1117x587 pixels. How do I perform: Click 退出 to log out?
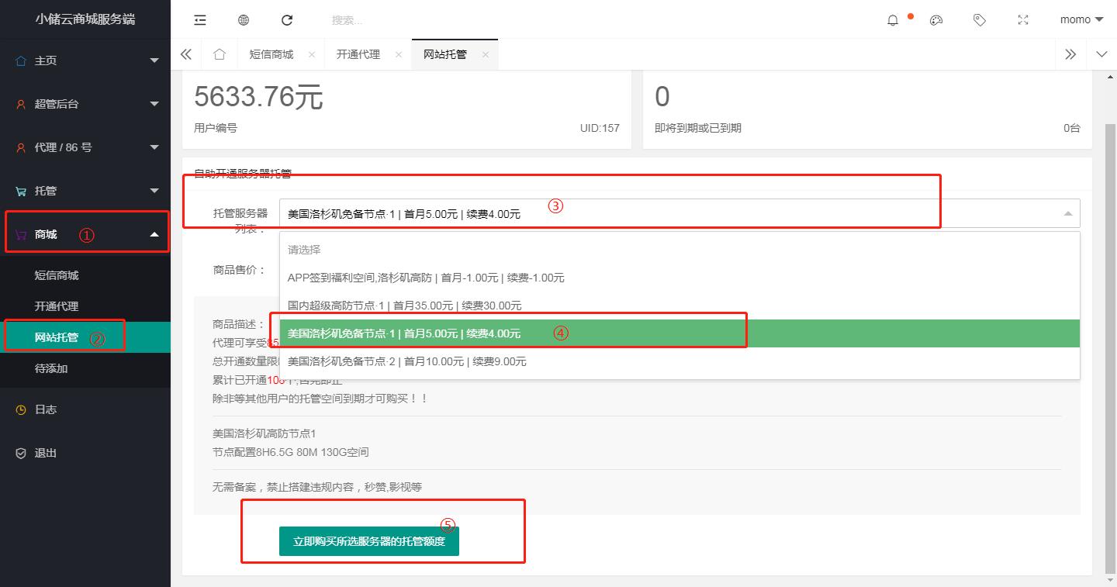tap(85, 453)
